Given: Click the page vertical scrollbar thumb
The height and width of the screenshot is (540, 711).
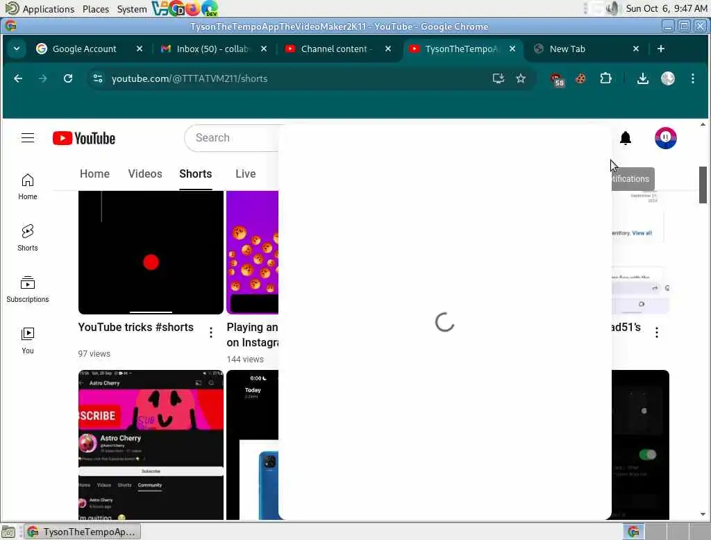Looking at the screenshot, I should click(703, 185).
